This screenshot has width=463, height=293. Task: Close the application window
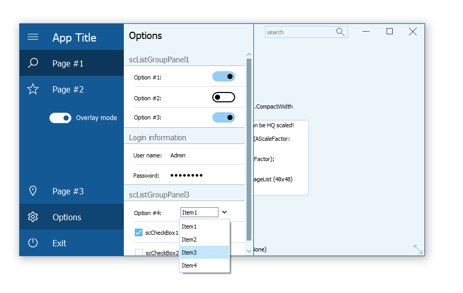click(413, 31)
